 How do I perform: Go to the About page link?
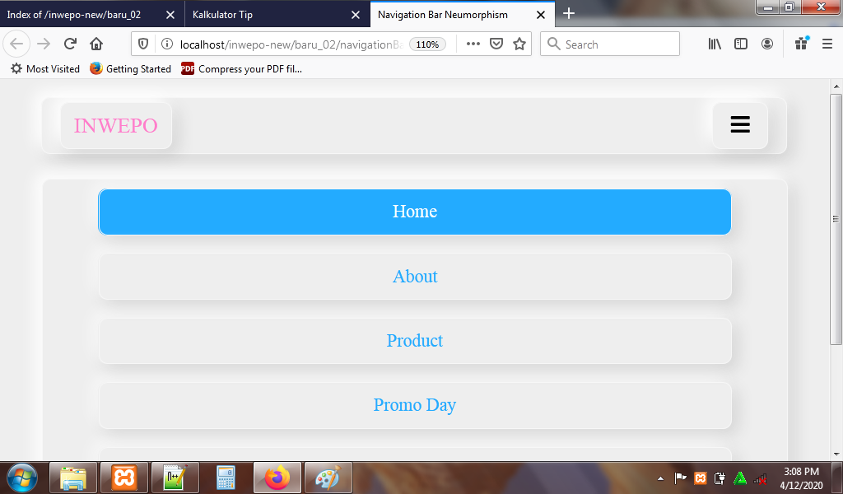[x=415, y=277]
